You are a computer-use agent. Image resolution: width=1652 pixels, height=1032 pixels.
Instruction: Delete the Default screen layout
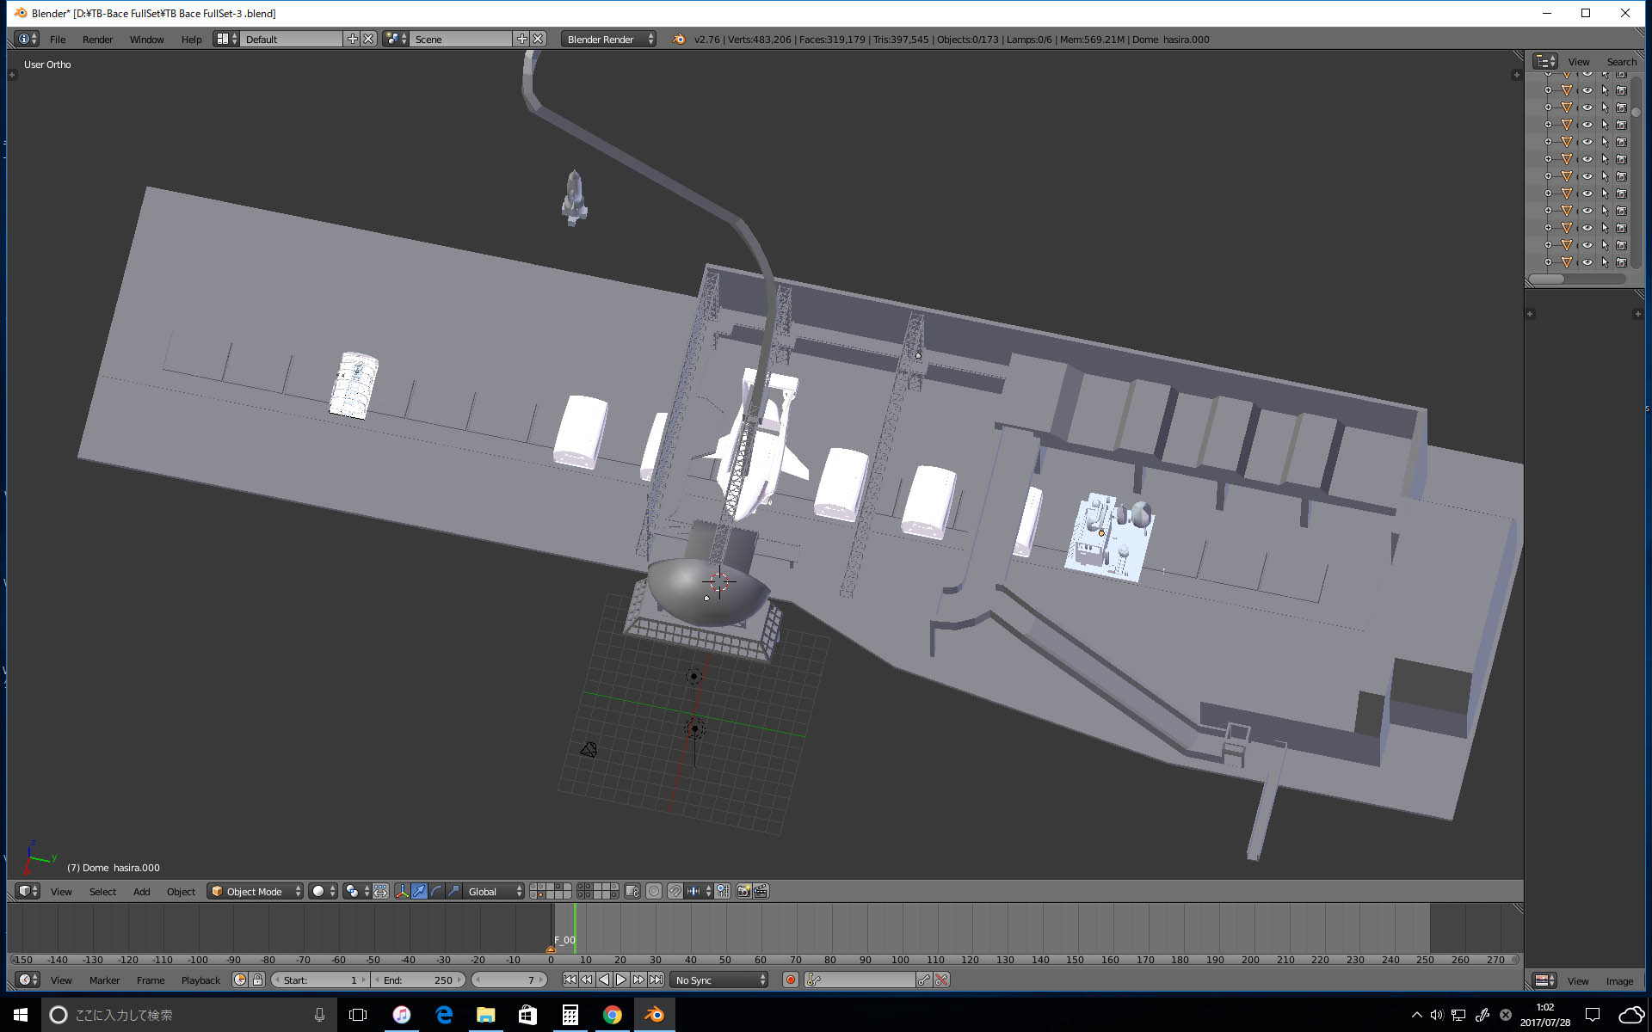click(x=368, y=39)
